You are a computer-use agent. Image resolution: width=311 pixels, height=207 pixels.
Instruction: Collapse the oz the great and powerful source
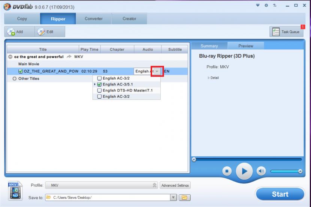pyautogui.click(x=10, y=57)
